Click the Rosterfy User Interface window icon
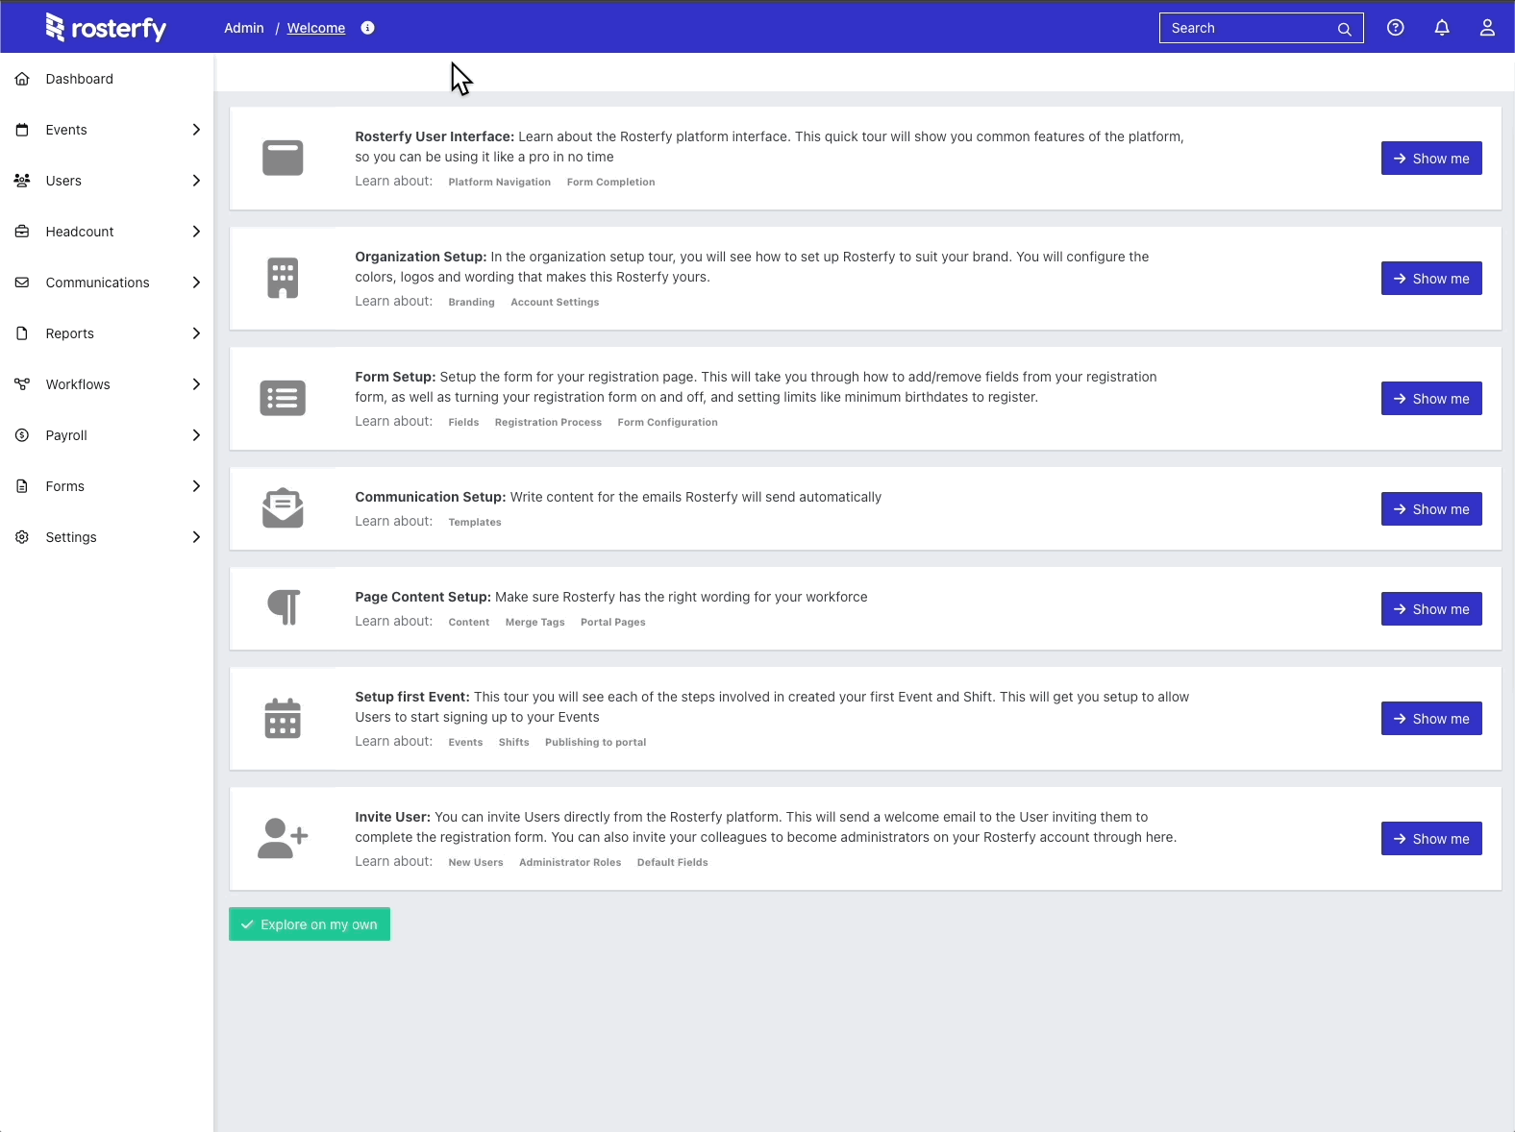Image resolution: width=1515 pixels, height=1132 pixels. pos(283,158)
